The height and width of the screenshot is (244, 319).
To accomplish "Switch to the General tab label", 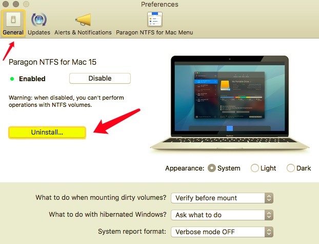I will point(13,32).
